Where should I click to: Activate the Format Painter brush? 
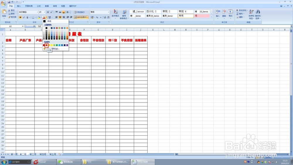[x=12, y=17]
